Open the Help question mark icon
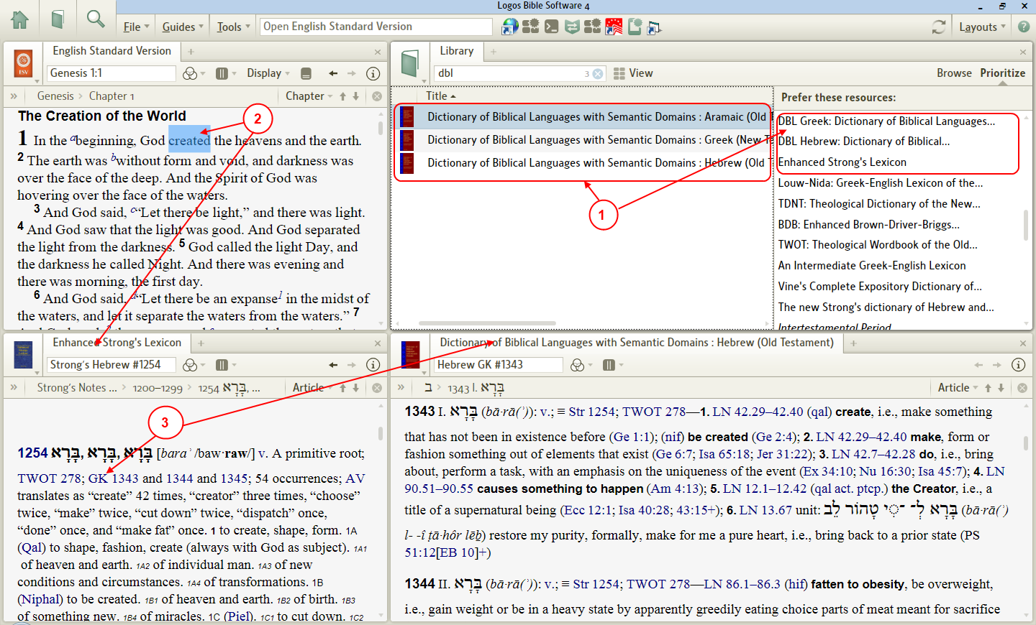 [x=1023, y=27]
